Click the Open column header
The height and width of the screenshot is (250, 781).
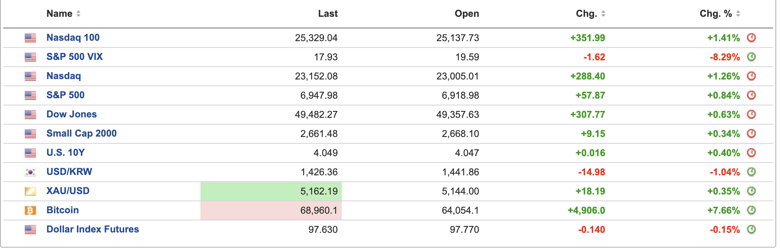(x=467, y=14)
